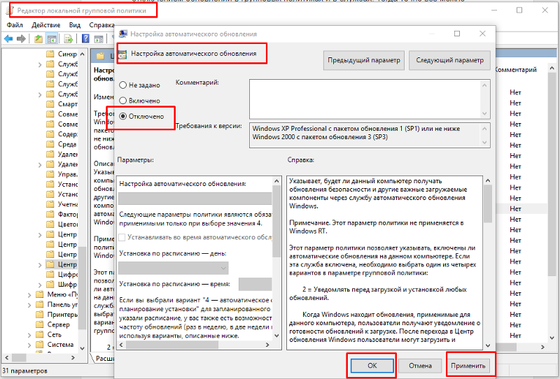Click the folder icon next to Среда

pos(50,144)
